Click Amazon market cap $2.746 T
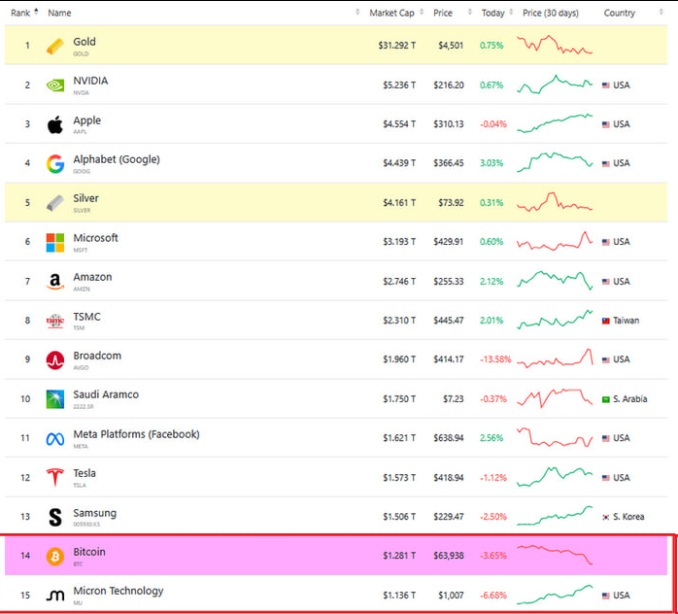The height and width of the screenshot is (614, 678). pos(399,282)
